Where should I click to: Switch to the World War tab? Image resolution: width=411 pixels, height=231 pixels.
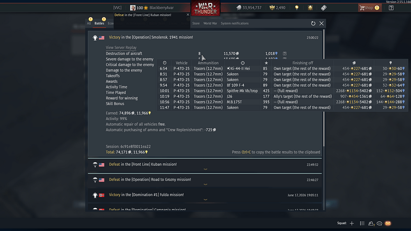(210, 23)
